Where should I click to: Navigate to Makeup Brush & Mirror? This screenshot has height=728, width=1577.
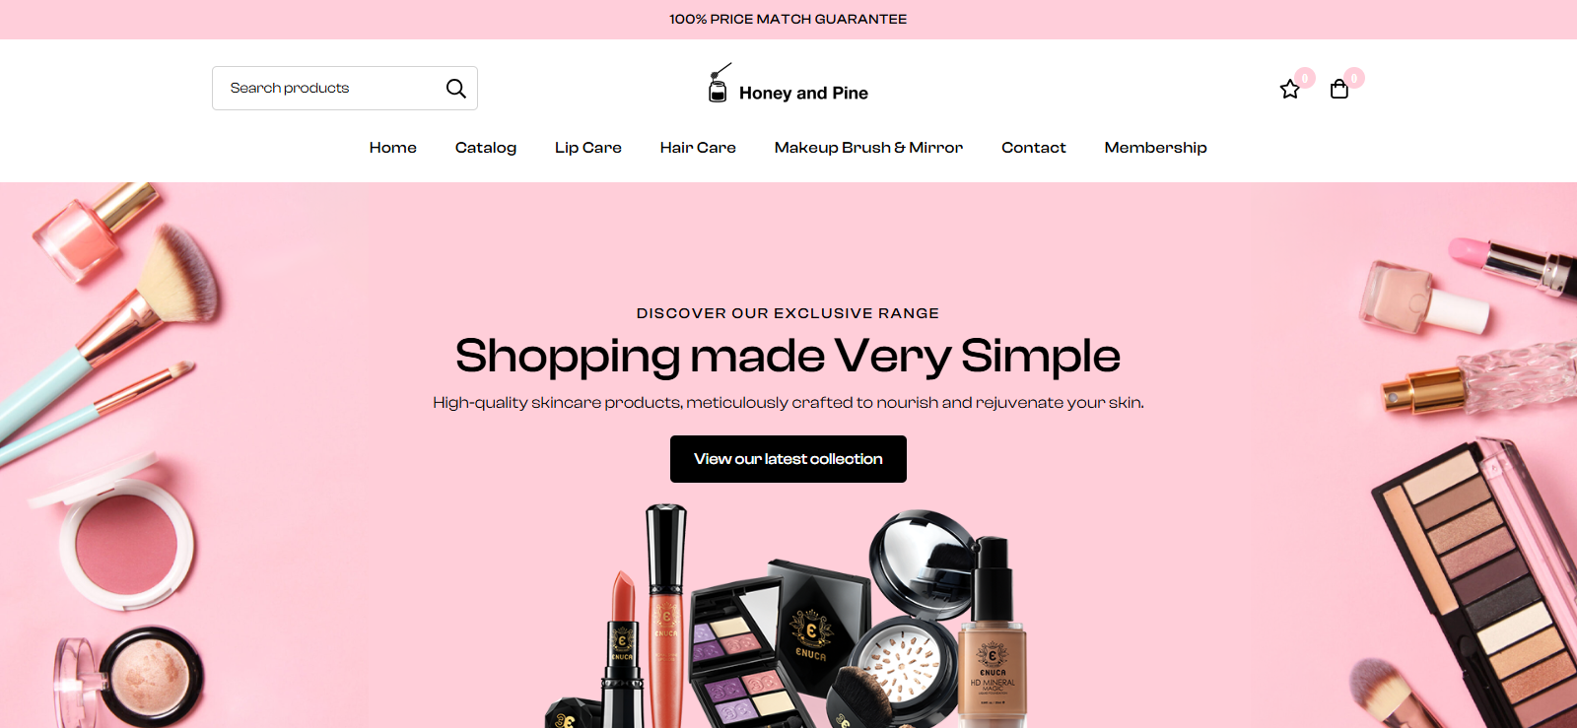coord(868,148)
